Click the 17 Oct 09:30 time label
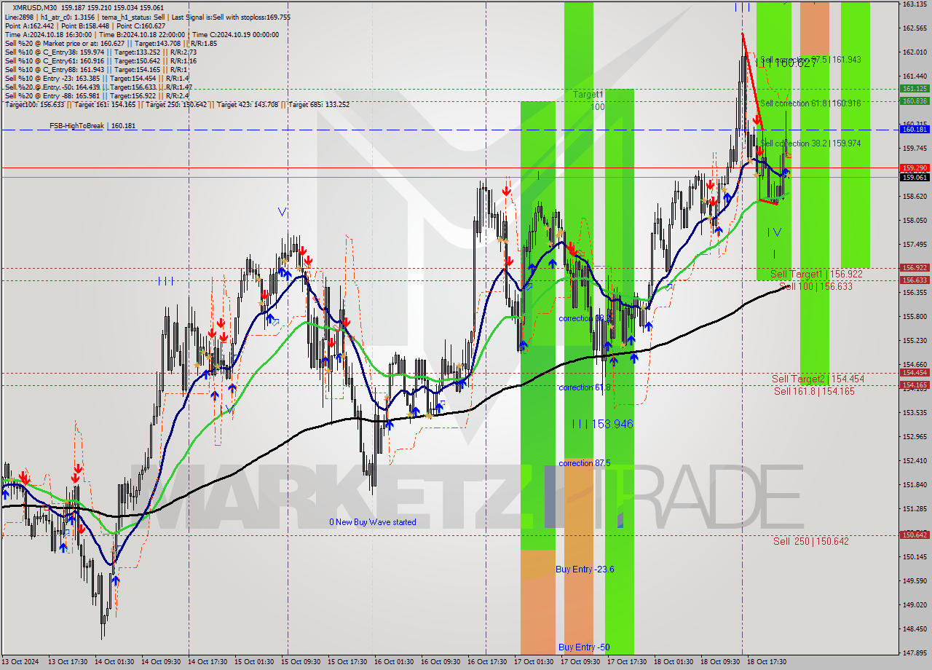Screen dimensions: 932x670 point(581,662)
